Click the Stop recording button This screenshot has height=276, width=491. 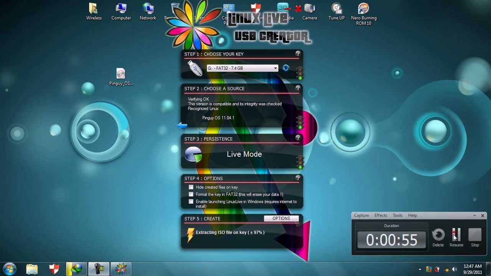click(x=475, y=238)
